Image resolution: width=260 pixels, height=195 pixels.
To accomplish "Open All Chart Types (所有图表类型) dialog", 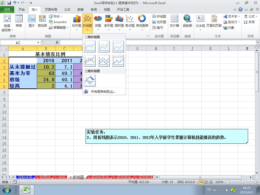I will tap(104, 91).
